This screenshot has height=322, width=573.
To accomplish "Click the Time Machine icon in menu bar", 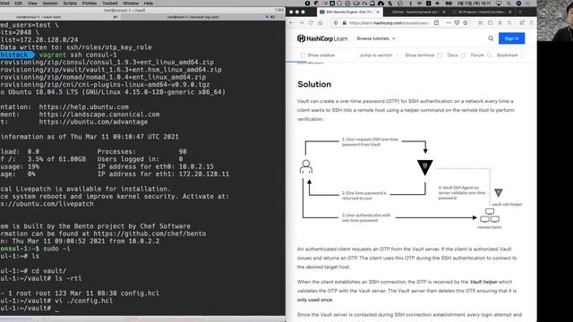I will point(400,4).
